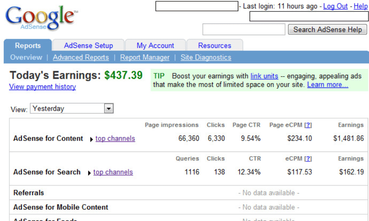369x221 pixels.
Task: Click the Google AdSense logo
Action: coord(42,18)
